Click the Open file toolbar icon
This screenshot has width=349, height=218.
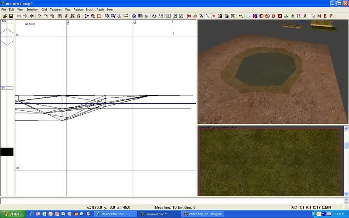click(4, 16)
